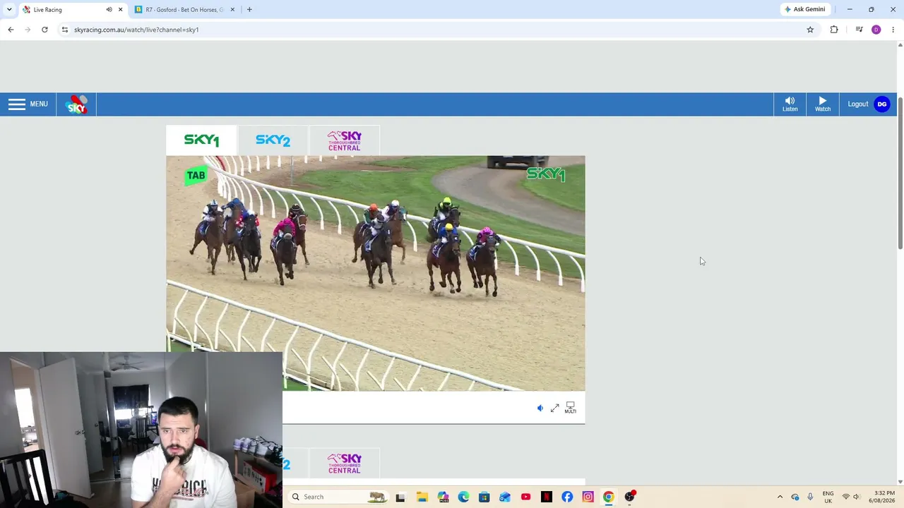Switch to the SKY1 channel tab
Screen dimensions: 904x508
[x=201, y=140]
